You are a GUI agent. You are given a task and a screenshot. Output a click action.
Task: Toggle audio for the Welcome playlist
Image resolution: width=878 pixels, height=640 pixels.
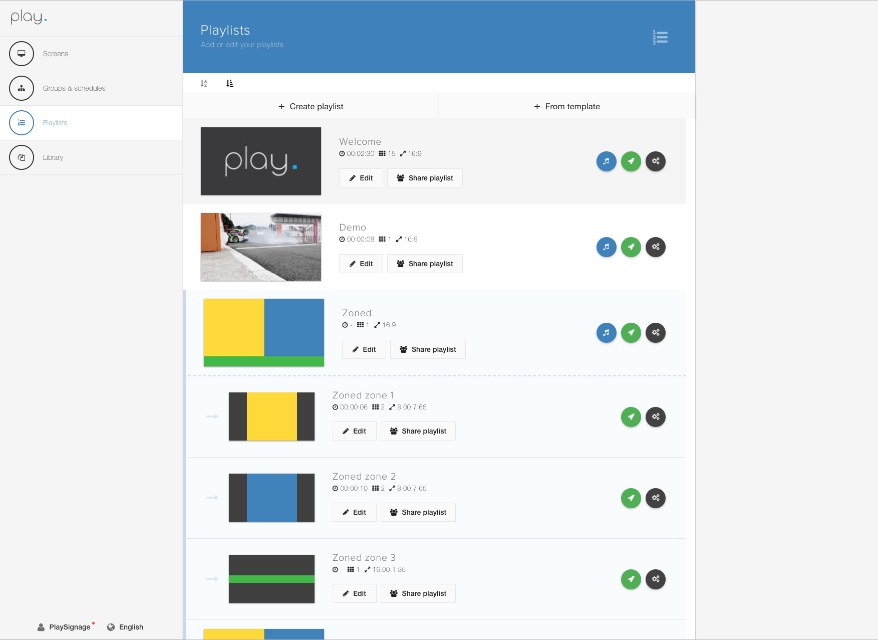click(x=606, y=161)
